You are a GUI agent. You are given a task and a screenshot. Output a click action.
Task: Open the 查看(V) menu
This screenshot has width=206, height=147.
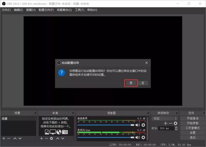pos(31,10)
